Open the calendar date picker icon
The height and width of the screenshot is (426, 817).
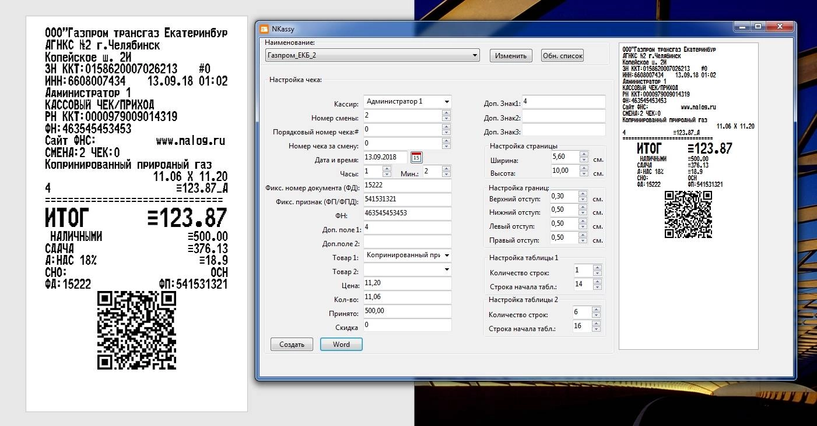coord(416,157)
